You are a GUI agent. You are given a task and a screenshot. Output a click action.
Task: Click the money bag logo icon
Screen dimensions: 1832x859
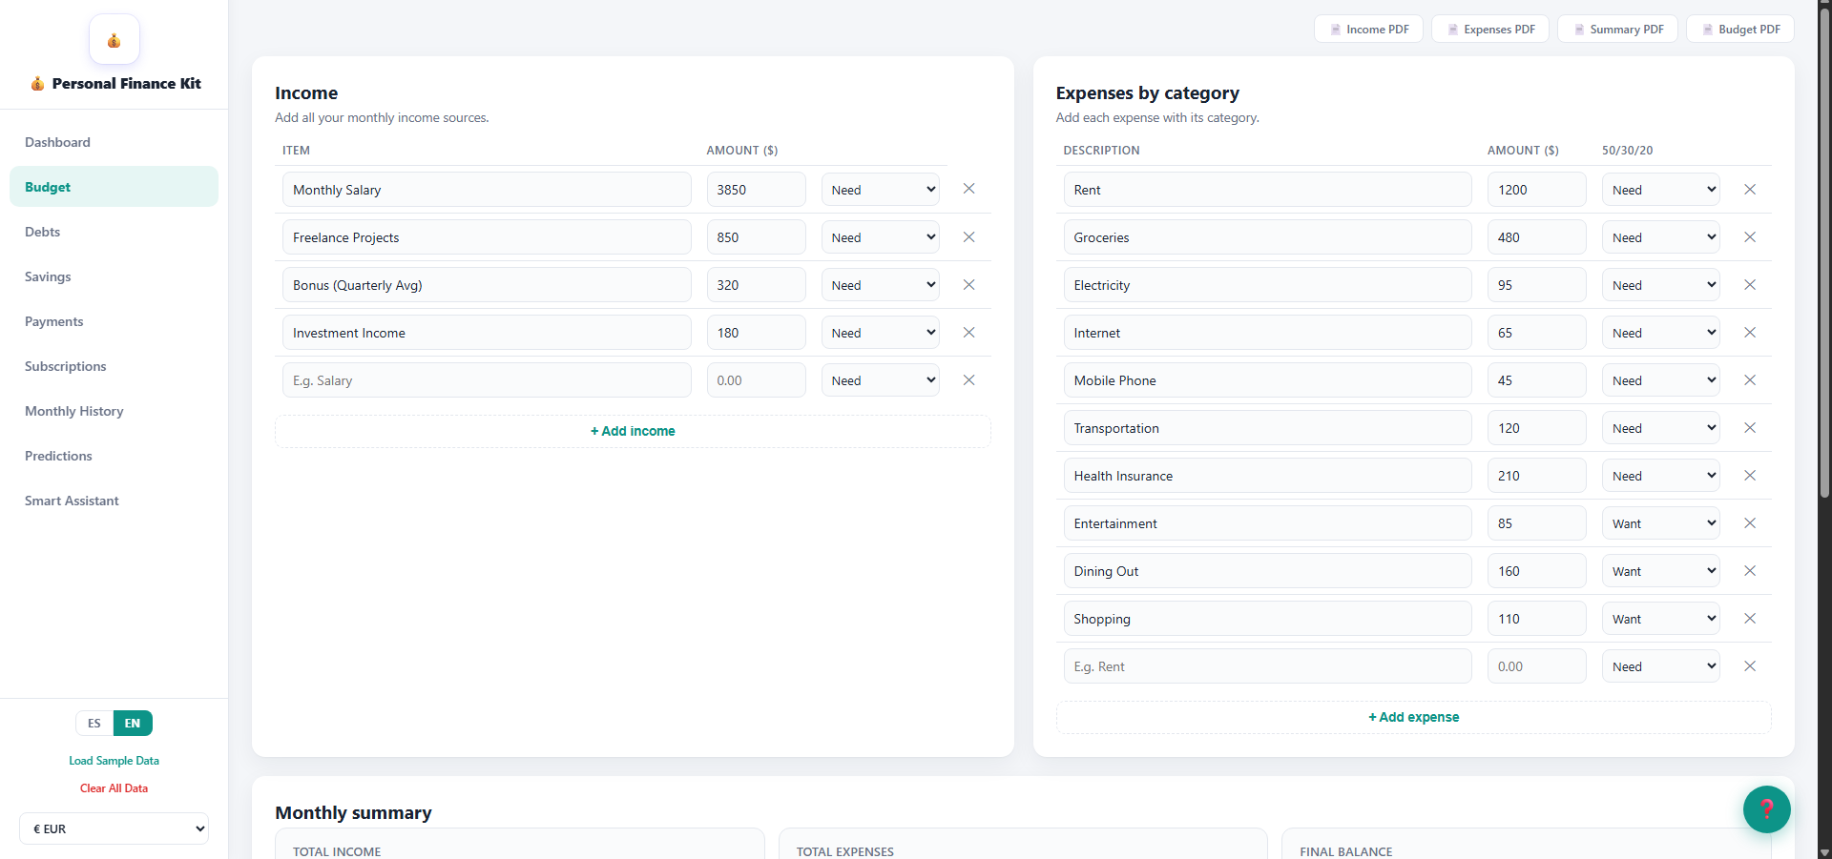pos(114,39)
